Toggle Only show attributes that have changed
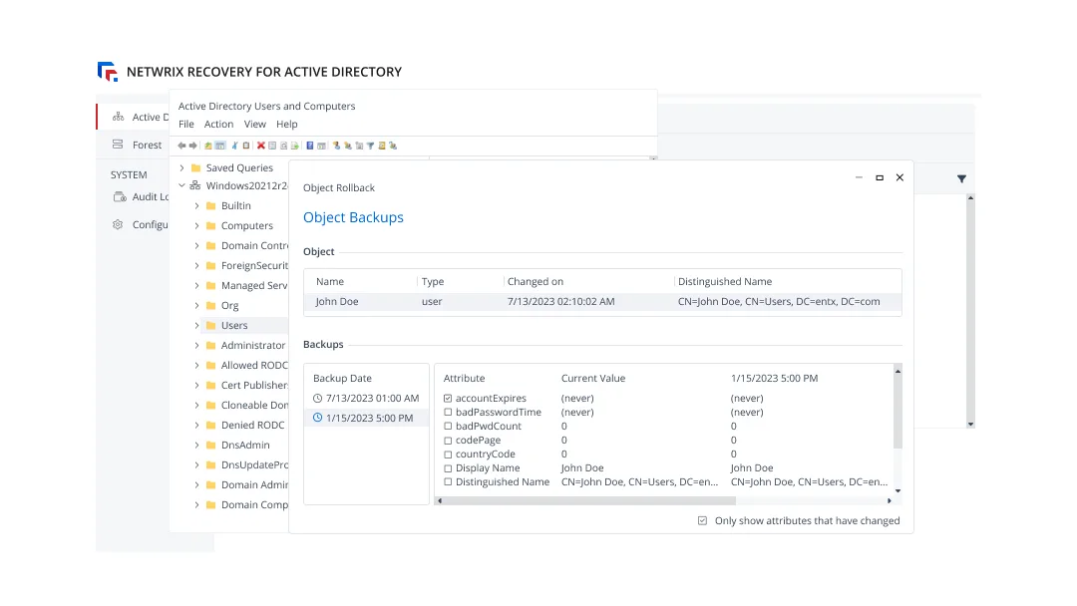 click(703, 521)
